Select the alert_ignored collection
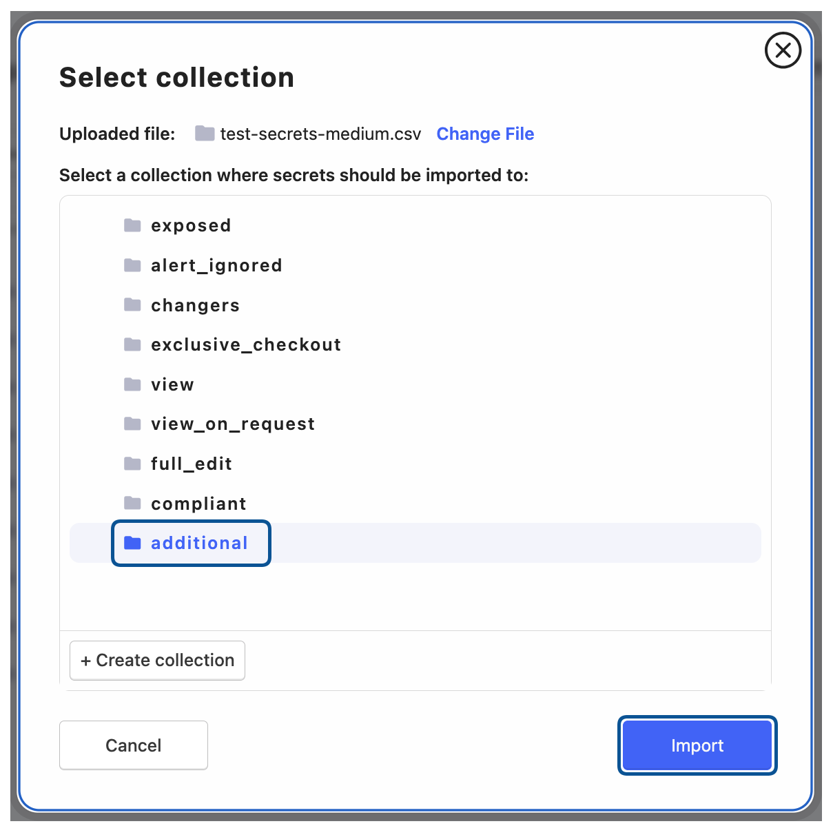Screen dimensions: 833x837 coord(216,265)
